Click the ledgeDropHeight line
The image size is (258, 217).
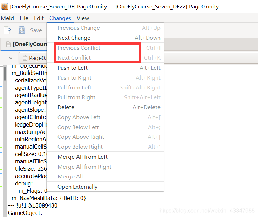pos(31,124)
